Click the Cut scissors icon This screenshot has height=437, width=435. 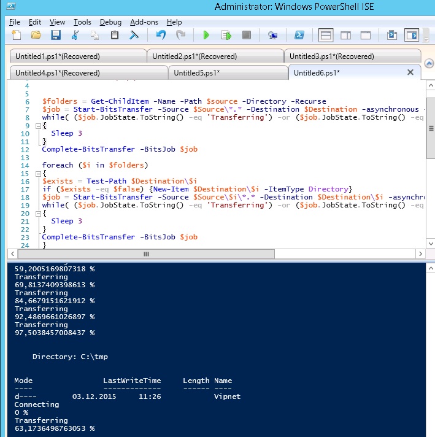coord(75,35)
